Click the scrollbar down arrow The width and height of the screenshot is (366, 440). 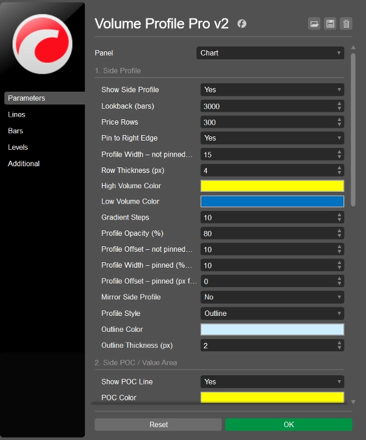pyautogui.click(x=353, y=402)
